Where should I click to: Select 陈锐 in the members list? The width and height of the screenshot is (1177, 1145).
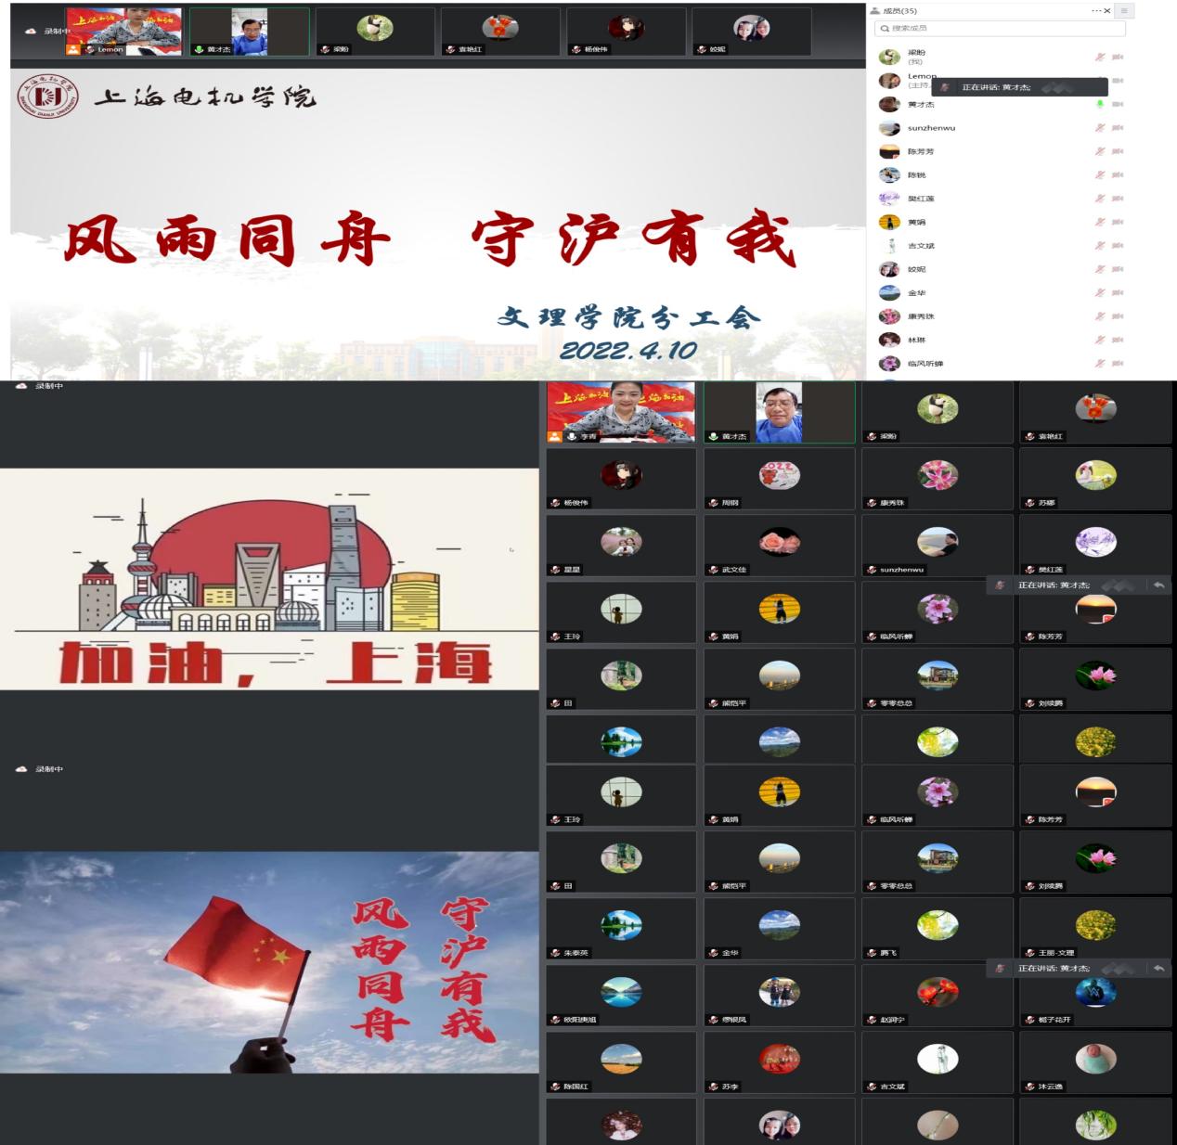click(x=916, y=175)
